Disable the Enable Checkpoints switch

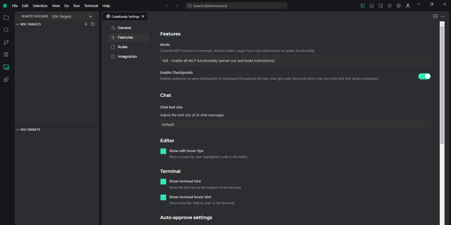pos(424,76)
